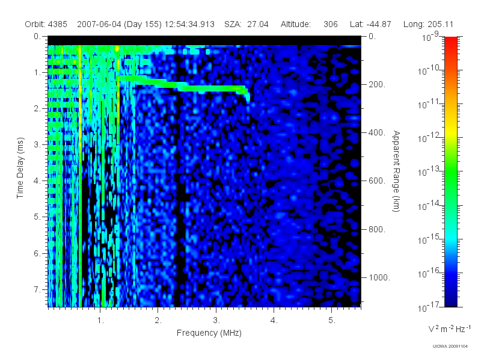Click the 'Altitude:' label

tap(296, 24)
